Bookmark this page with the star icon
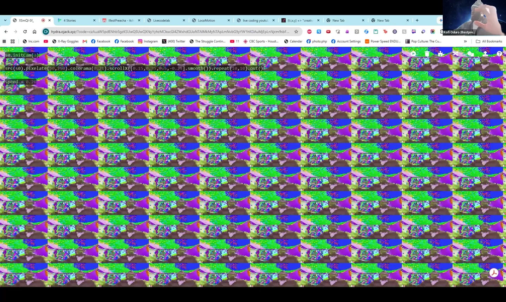Screen dimensions: 506x302 [296, 32]
